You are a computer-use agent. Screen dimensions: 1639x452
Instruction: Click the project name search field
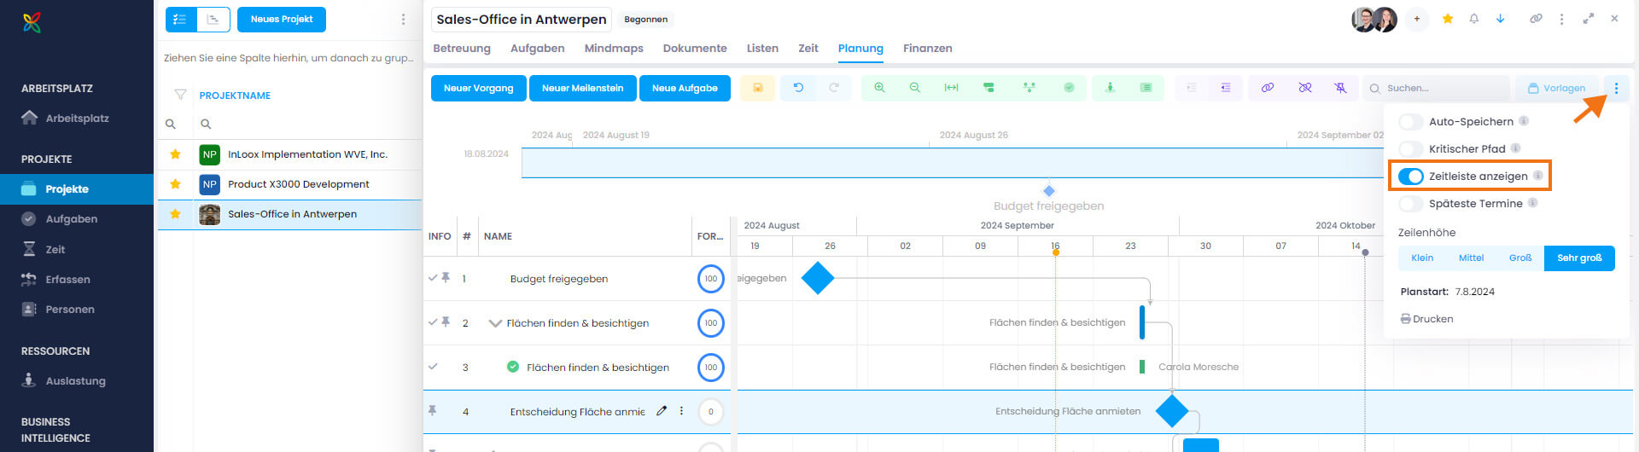pos(307,125)
